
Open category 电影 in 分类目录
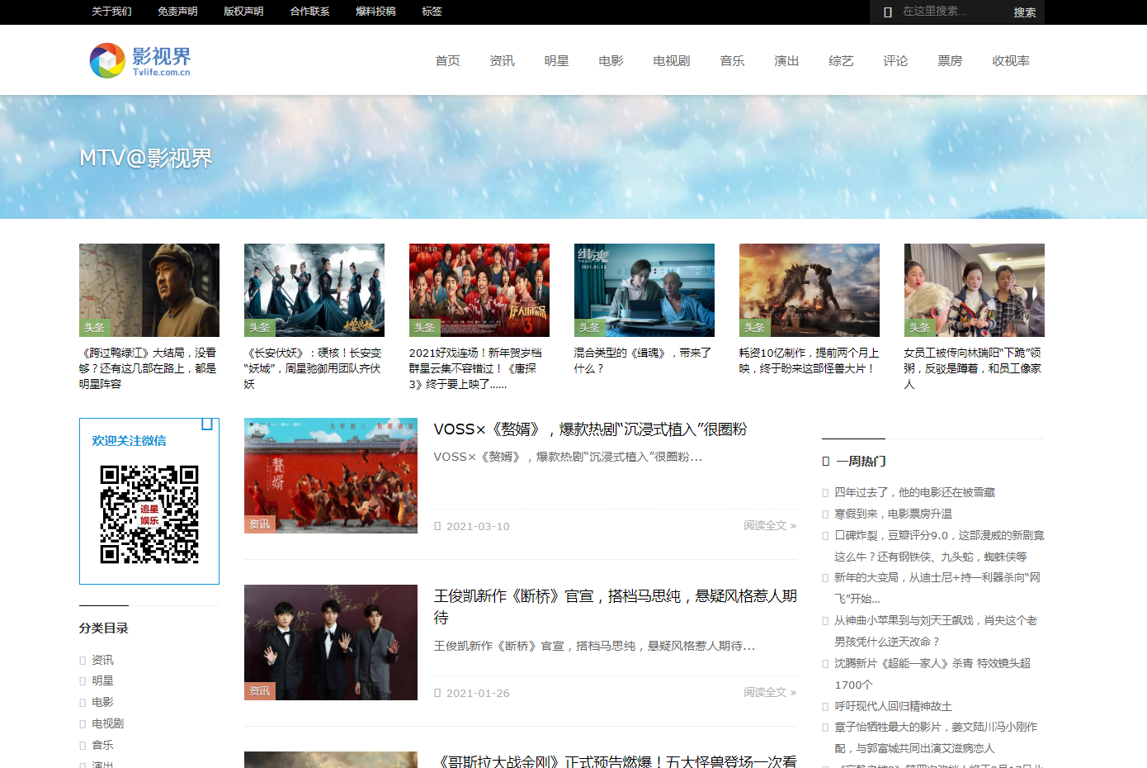102,702
